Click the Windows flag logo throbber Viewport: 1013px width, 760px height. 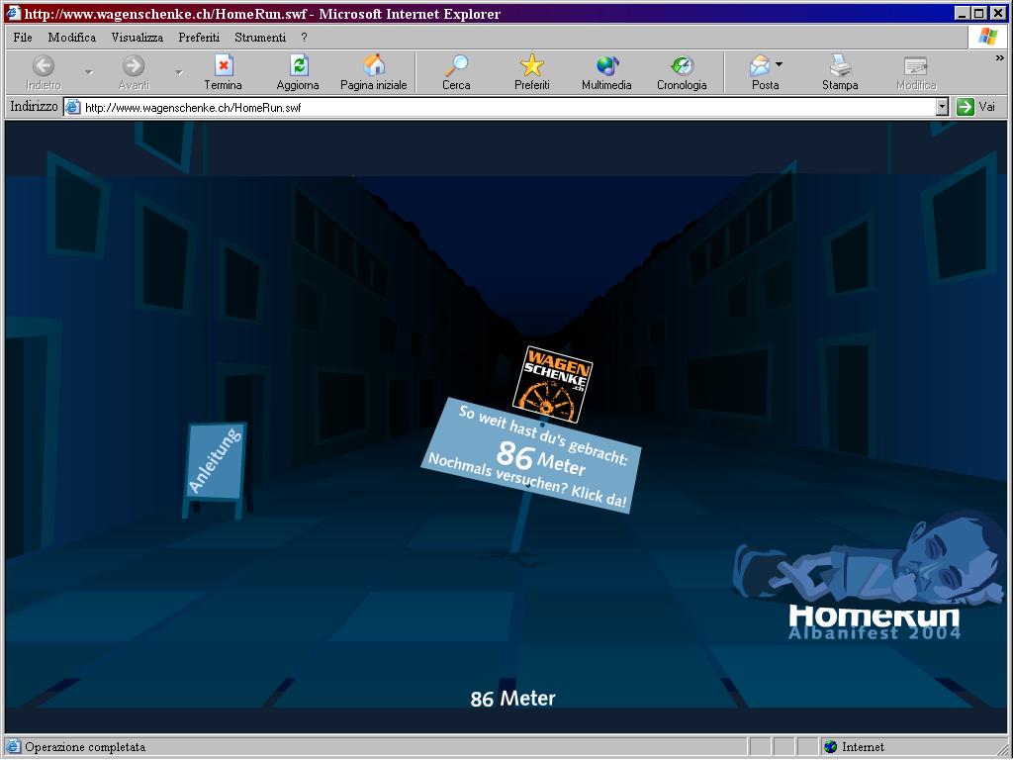pyautogui.click(x=987, y=37)
